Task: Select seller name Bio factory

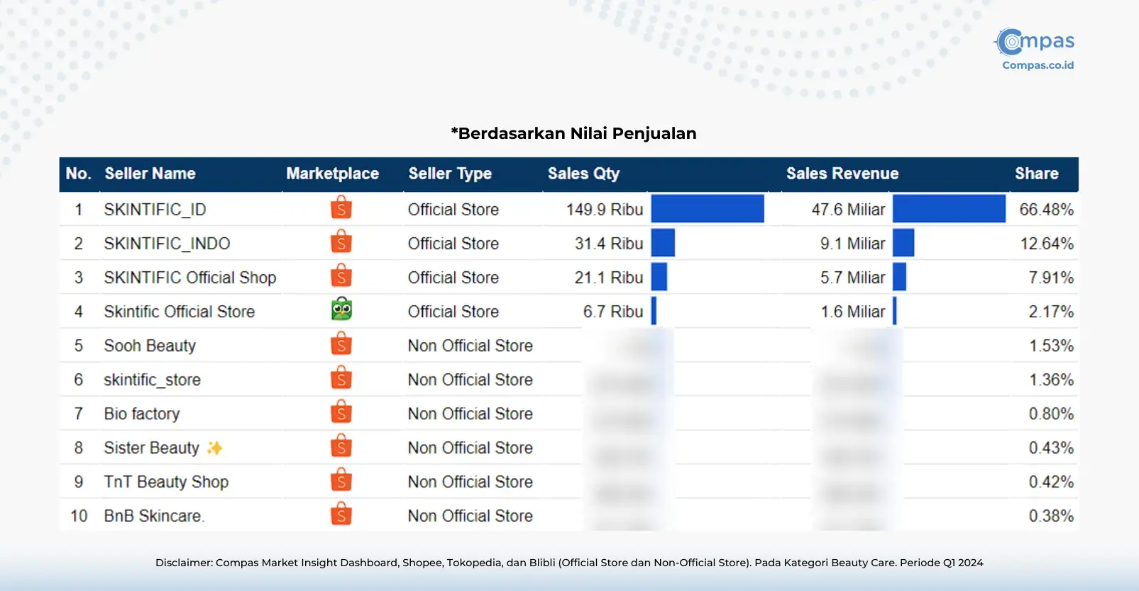Action: tap(141, 414)
